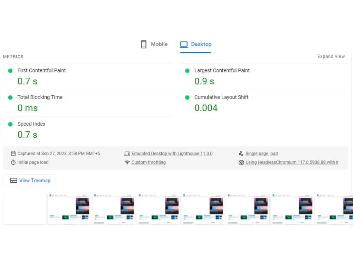Image resolution: width=353 pixels, height=265 pixels.
Task: Click the 0.004 value
Action: click(x=206, y=108)
